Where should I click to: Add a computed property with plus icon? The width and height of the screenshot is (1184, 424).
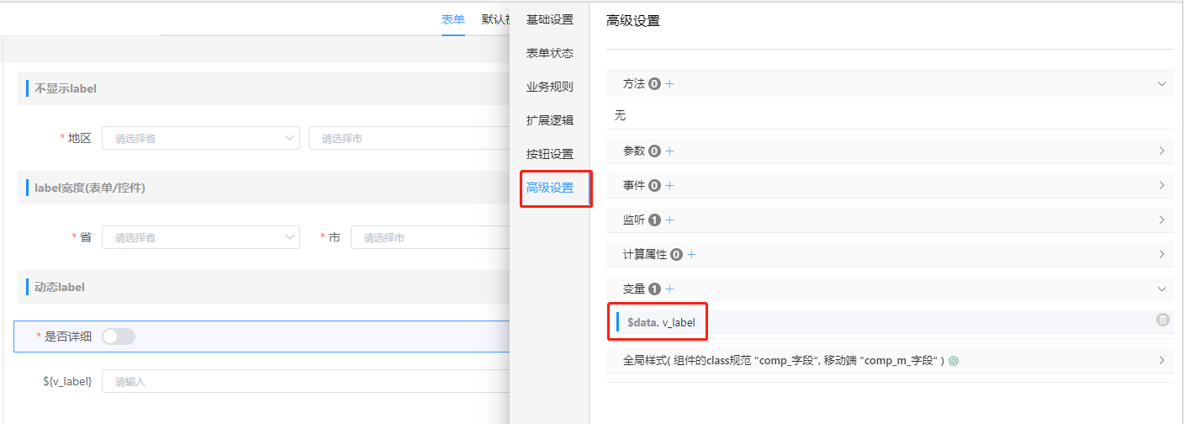(692, 254)
